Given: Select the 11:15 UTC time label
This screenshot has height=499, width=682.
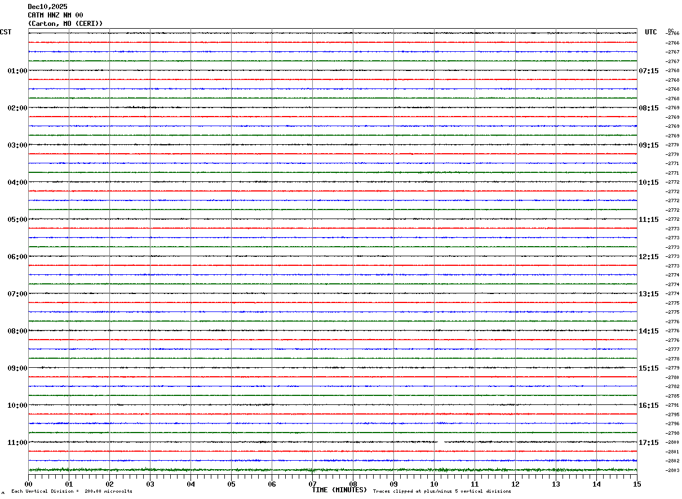Looking at the screenshot, I should [x=649, y=220].
